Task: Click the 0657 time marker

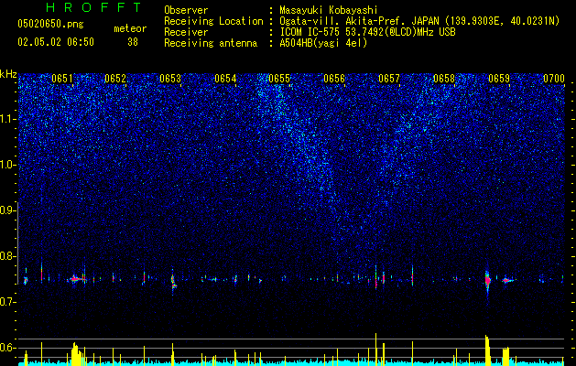Action: coord(389,79)
